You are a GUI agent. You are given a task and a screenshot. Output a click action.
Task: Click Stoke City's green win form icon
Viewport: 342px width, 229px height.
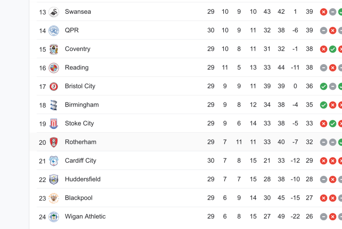pyautogui.click(x=333, y=124)
